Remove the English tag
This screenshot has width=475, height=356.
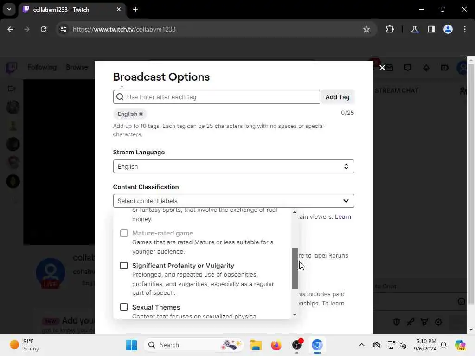coord(141,114)
